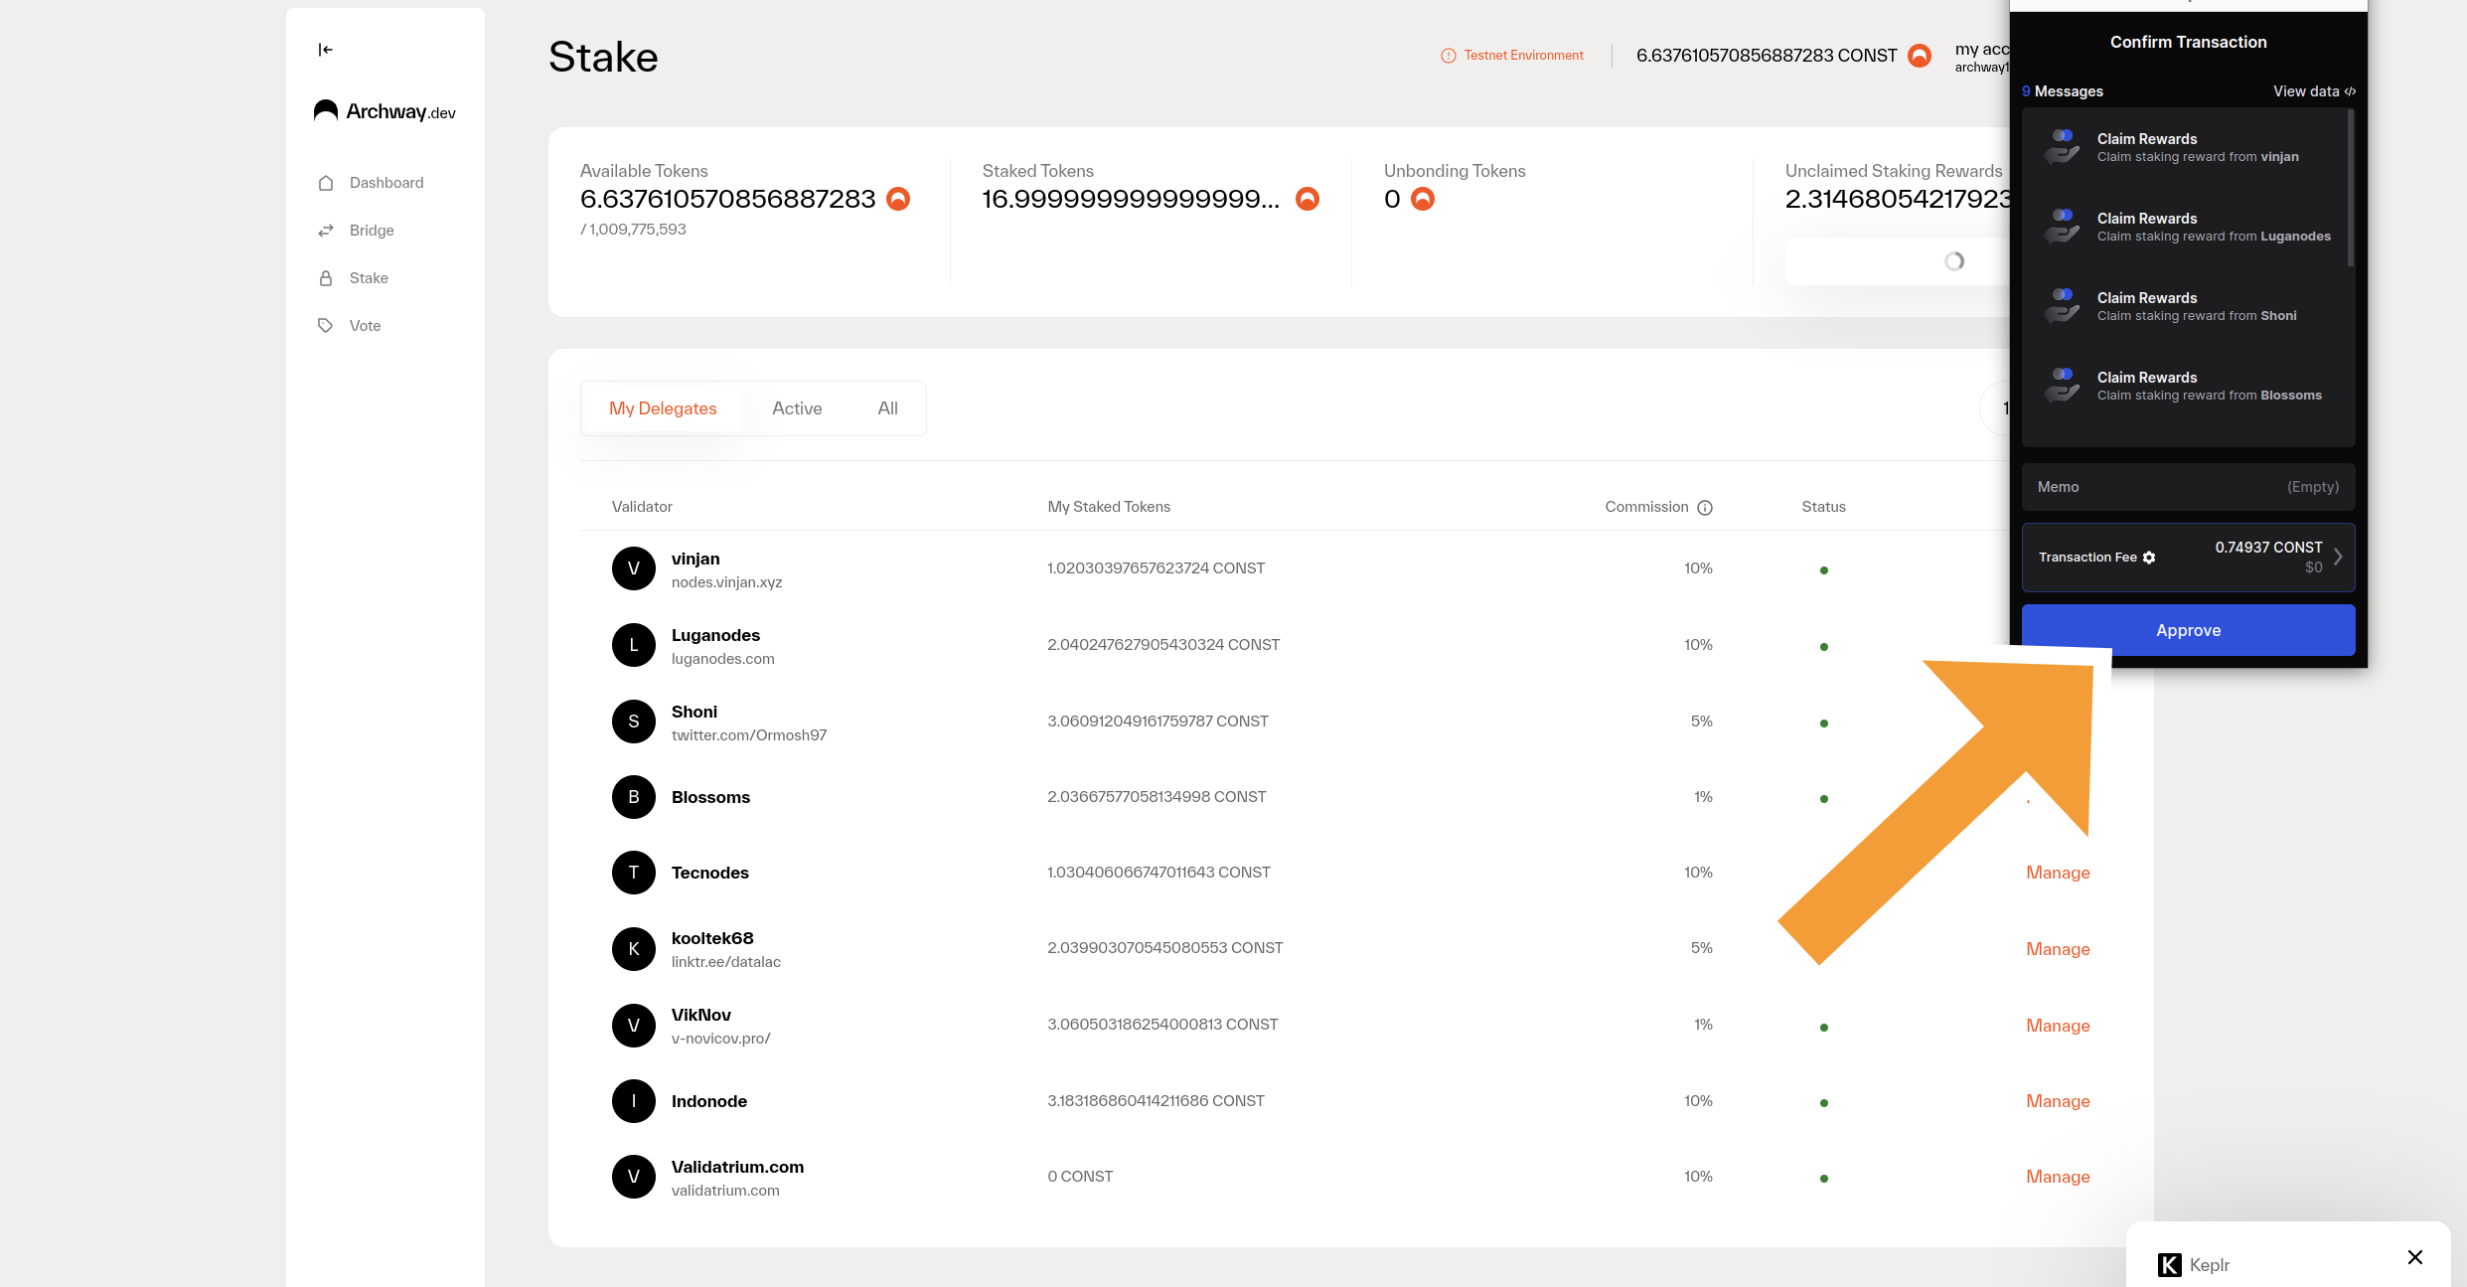Screen dimensions: 2467x1287
Task: Click the Transaction Fee gear icon
Action: [2149, 558]
